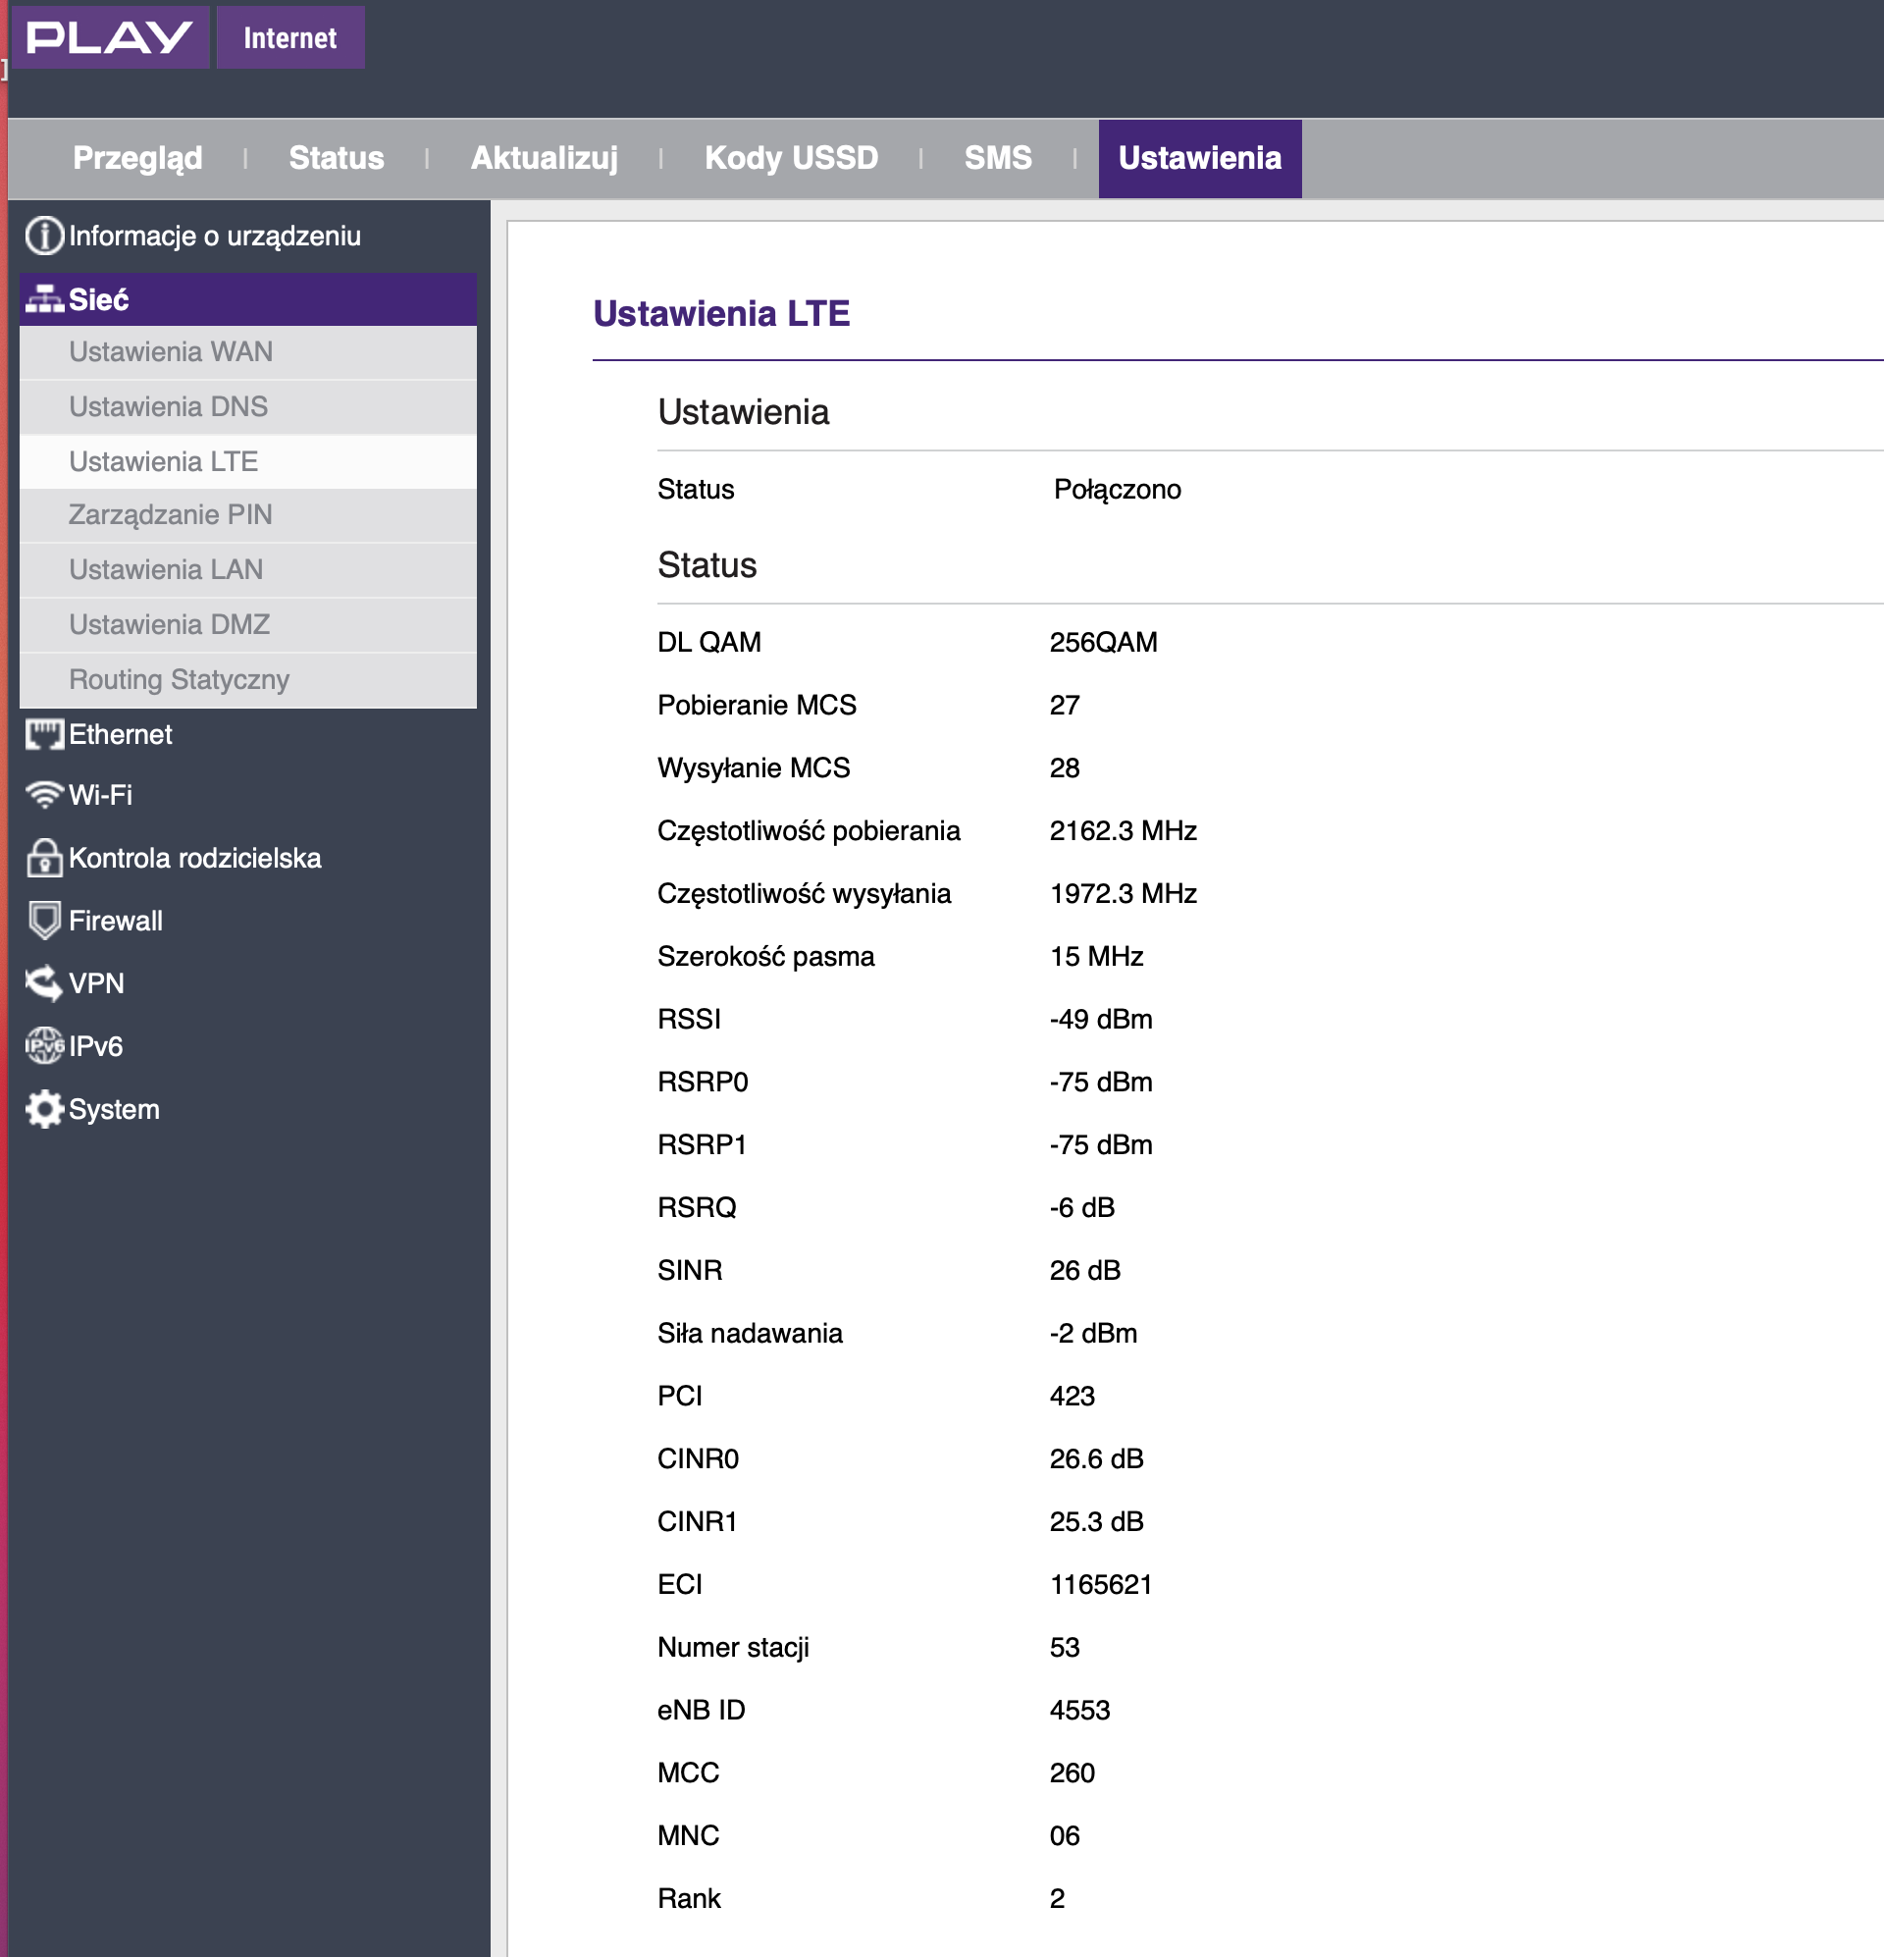Click the Firewall shield icon
1884x1957 pixels.
[44, 921]
